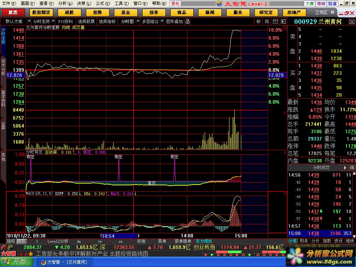This screenshot has height=267, width=356.
Task: Click the red left-right arrows in ticker
Action: click(x=23, y=254)
